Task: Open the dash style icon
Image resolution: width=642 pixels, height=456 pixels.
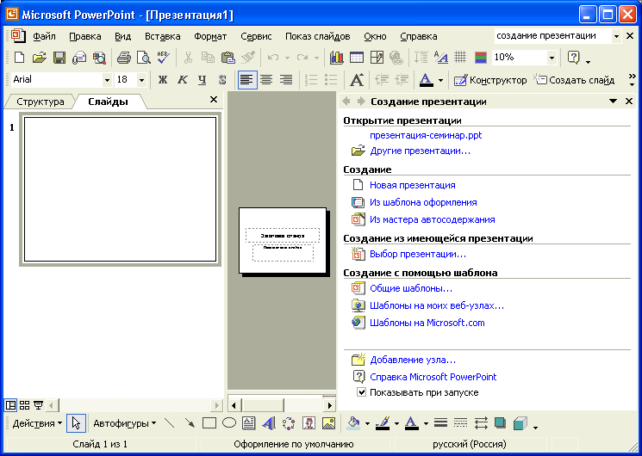Action: [x=461, y=422]
